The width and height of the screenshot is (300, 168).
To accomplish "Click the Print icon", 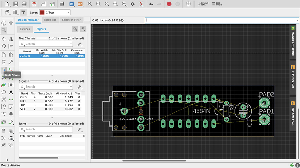I will point(24,4).
